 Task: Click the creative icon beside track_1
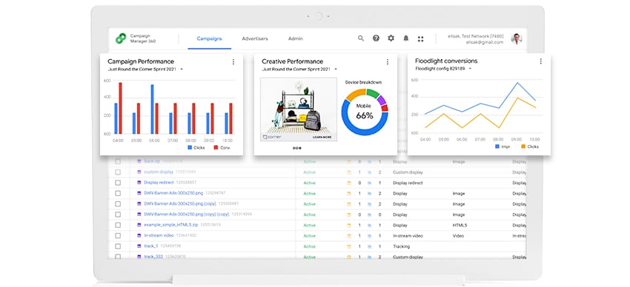tap(139, 246)
